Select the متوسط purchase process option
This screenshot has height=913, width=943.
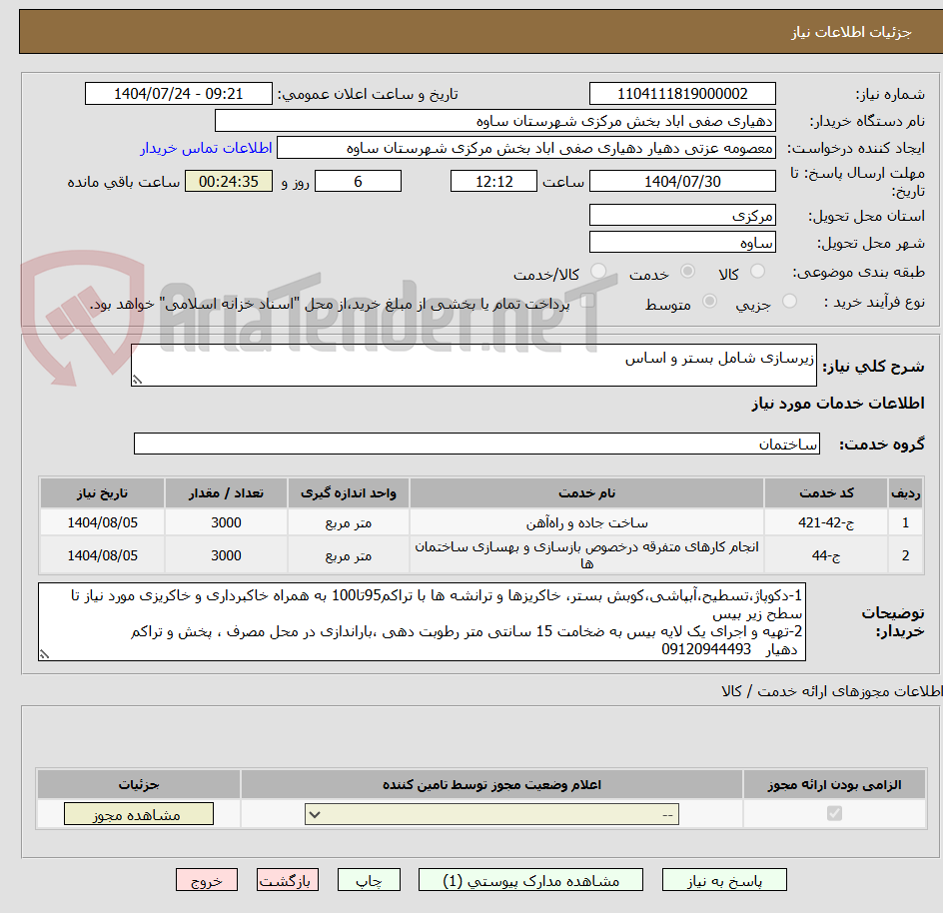point(709,302)
